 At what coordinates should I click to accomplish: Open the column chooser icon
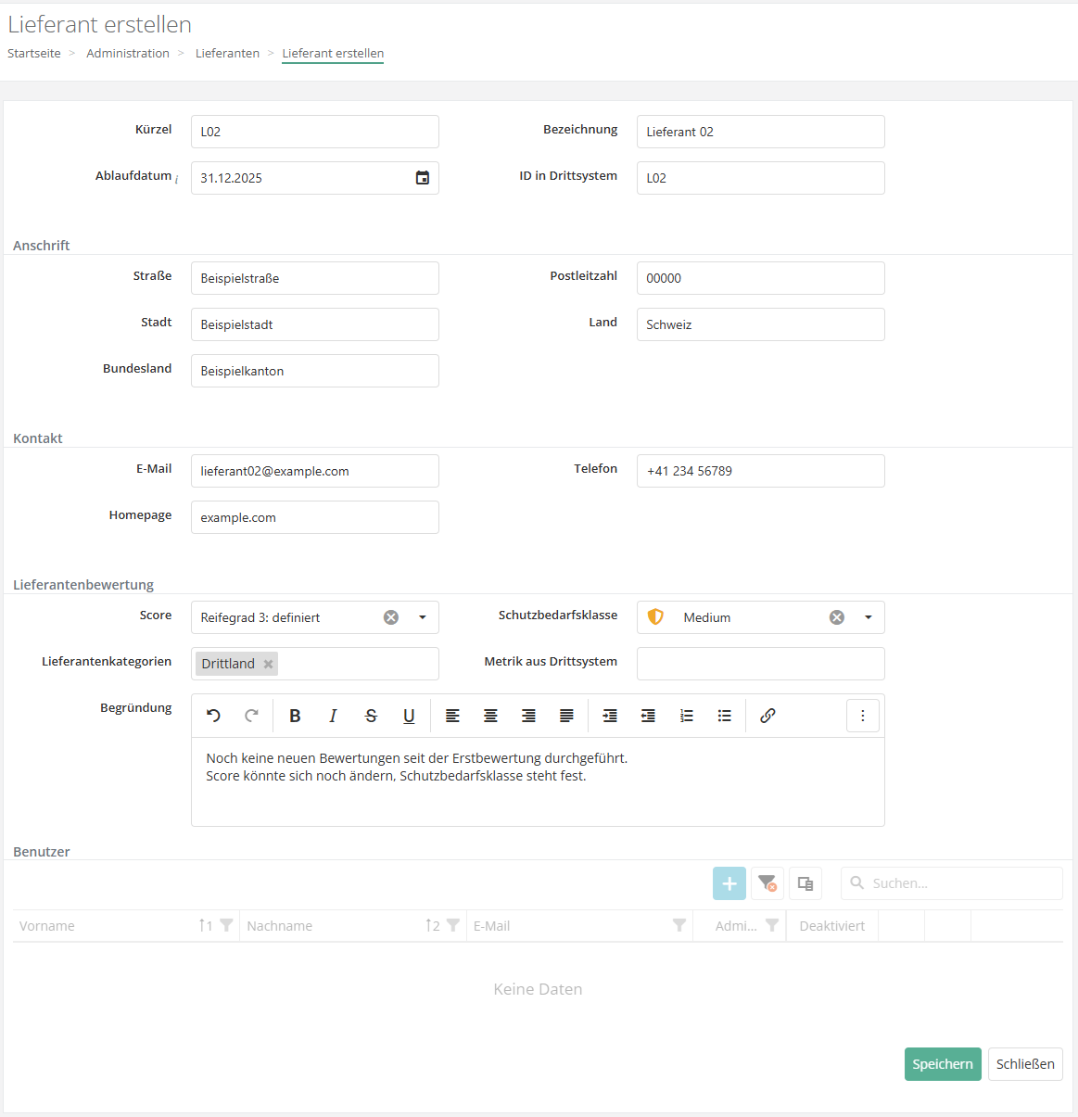coord(805,883)
